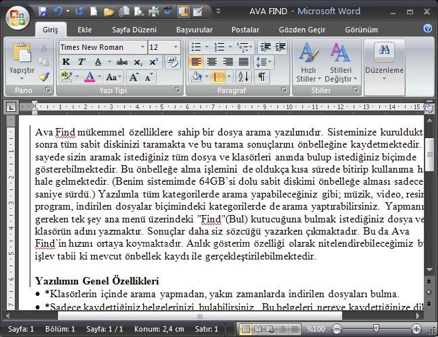Show paragraph marks (¶)
Viewport: 438px width, 337px height.
(262, 77)
